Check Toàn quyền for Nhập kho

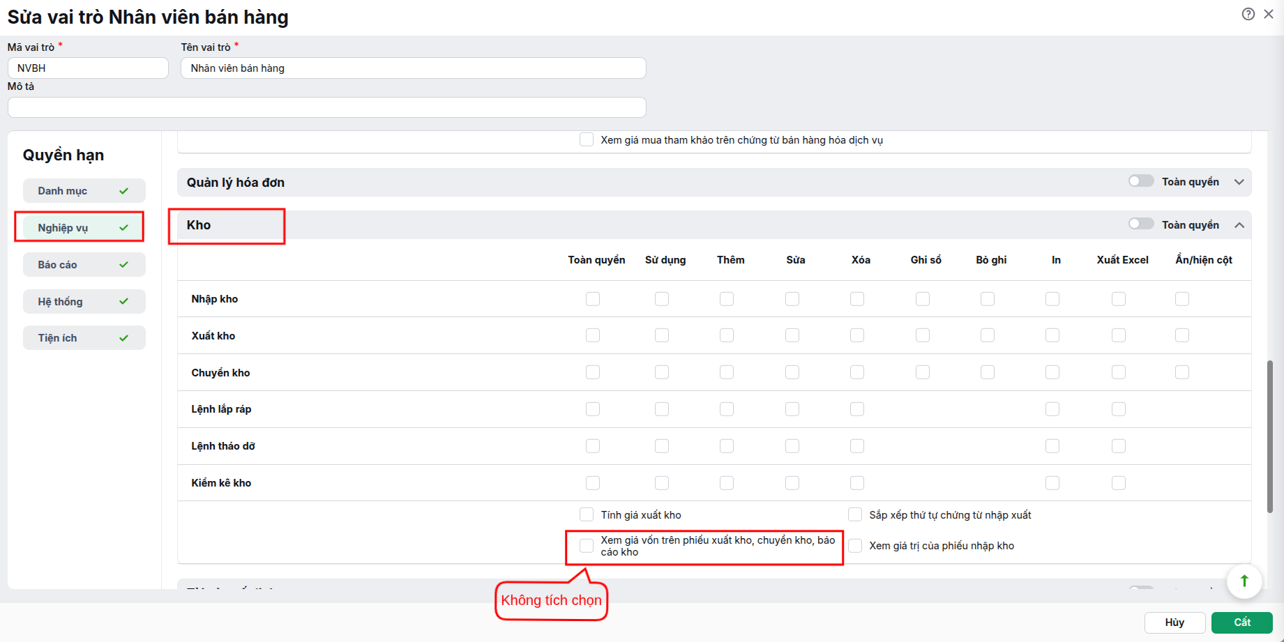pyautogui.click(x=593, y=299)
